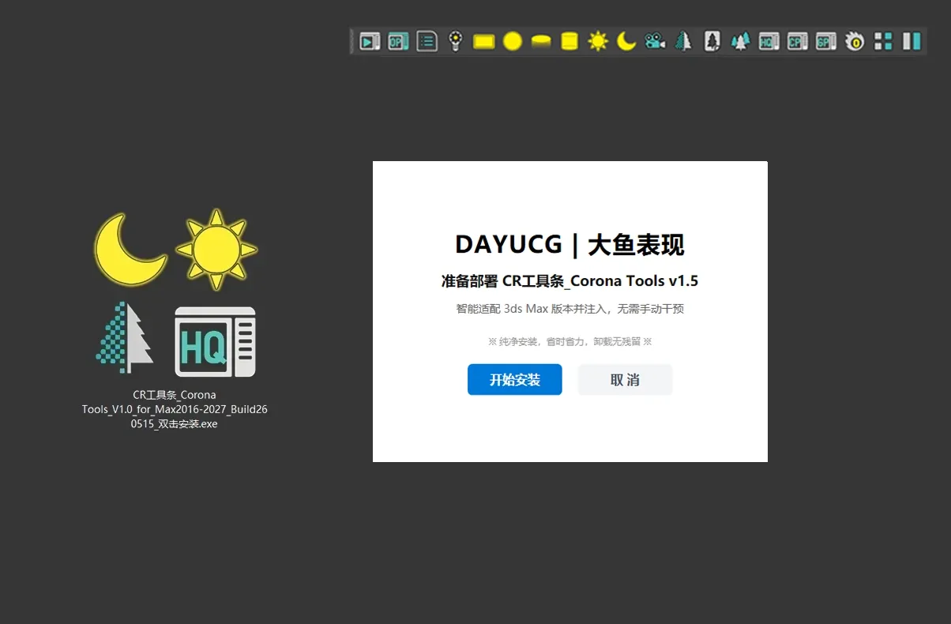Click the small HQ preset toolbar icon

(769, 41)
